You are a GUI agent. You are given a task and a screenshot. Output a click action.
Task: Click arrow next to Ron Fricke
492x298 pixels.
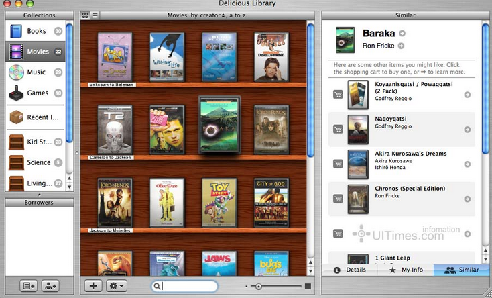click(401, 46)
